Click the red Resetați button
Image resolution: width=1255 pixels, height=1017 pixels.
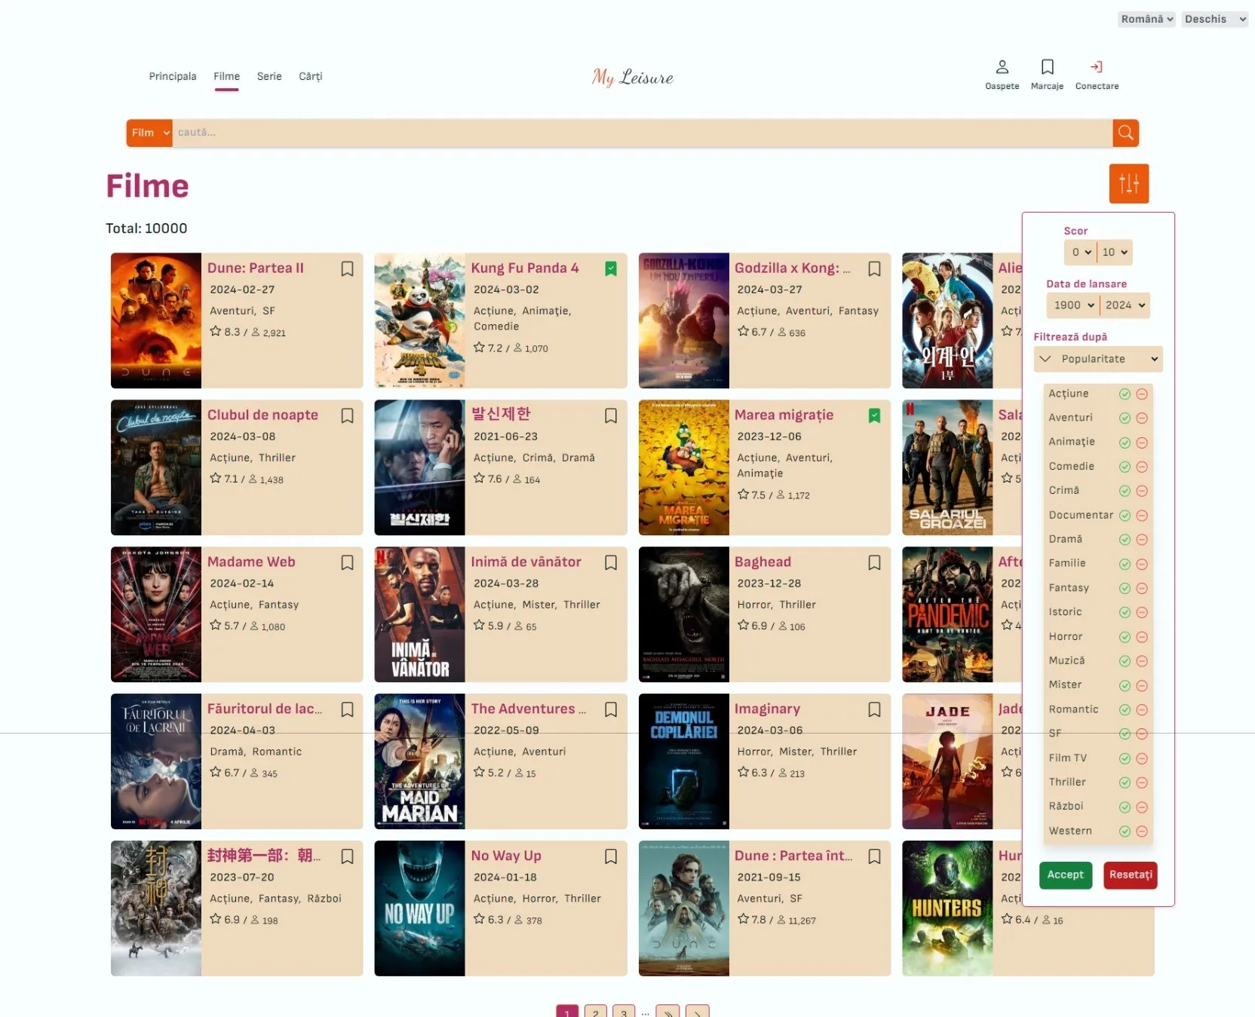1131,875
